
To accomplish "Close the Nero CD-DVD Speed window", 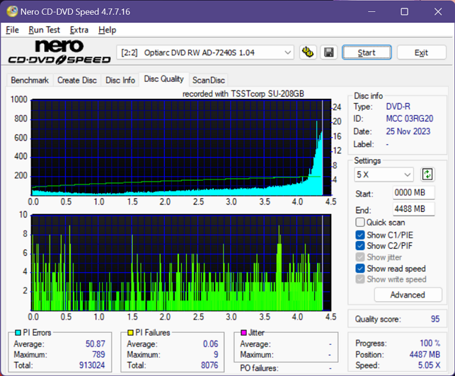I will 438,11.
